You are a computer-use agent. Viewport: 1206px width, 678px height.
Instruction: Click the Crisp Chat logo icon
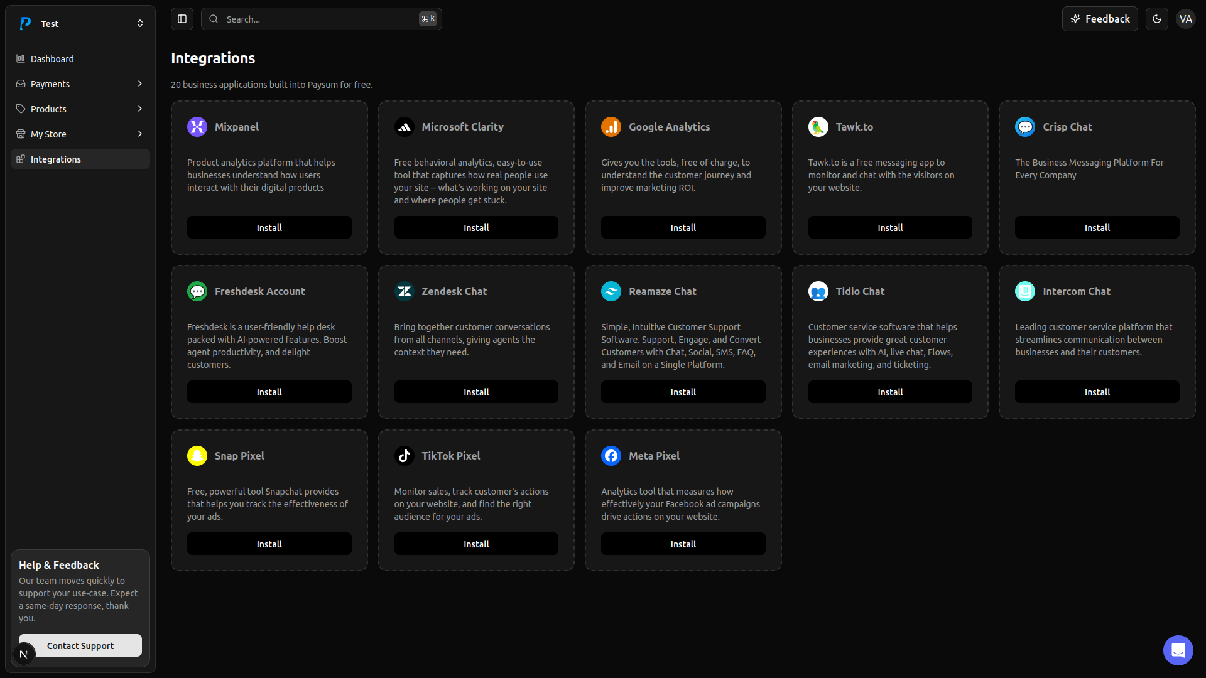click(x=1025, y=127)
